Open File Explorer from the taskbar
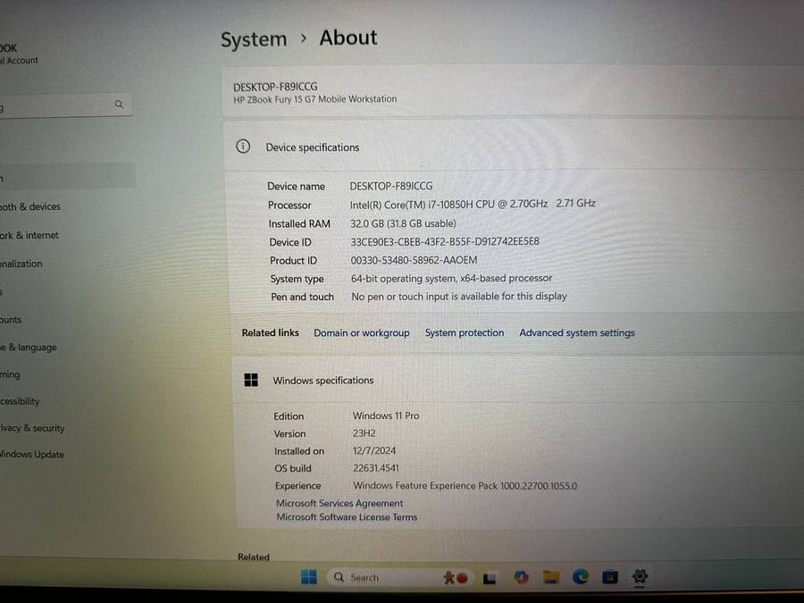Viewport: 804px width, 603px height. [x=549, y=578]
